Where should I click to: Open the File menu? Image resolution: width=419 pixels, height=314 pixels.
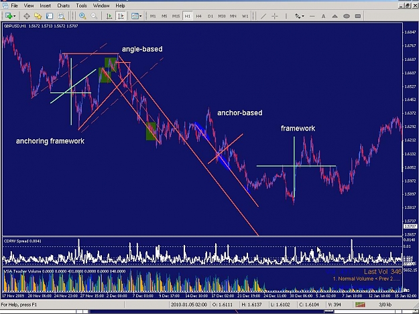point(14,5)
